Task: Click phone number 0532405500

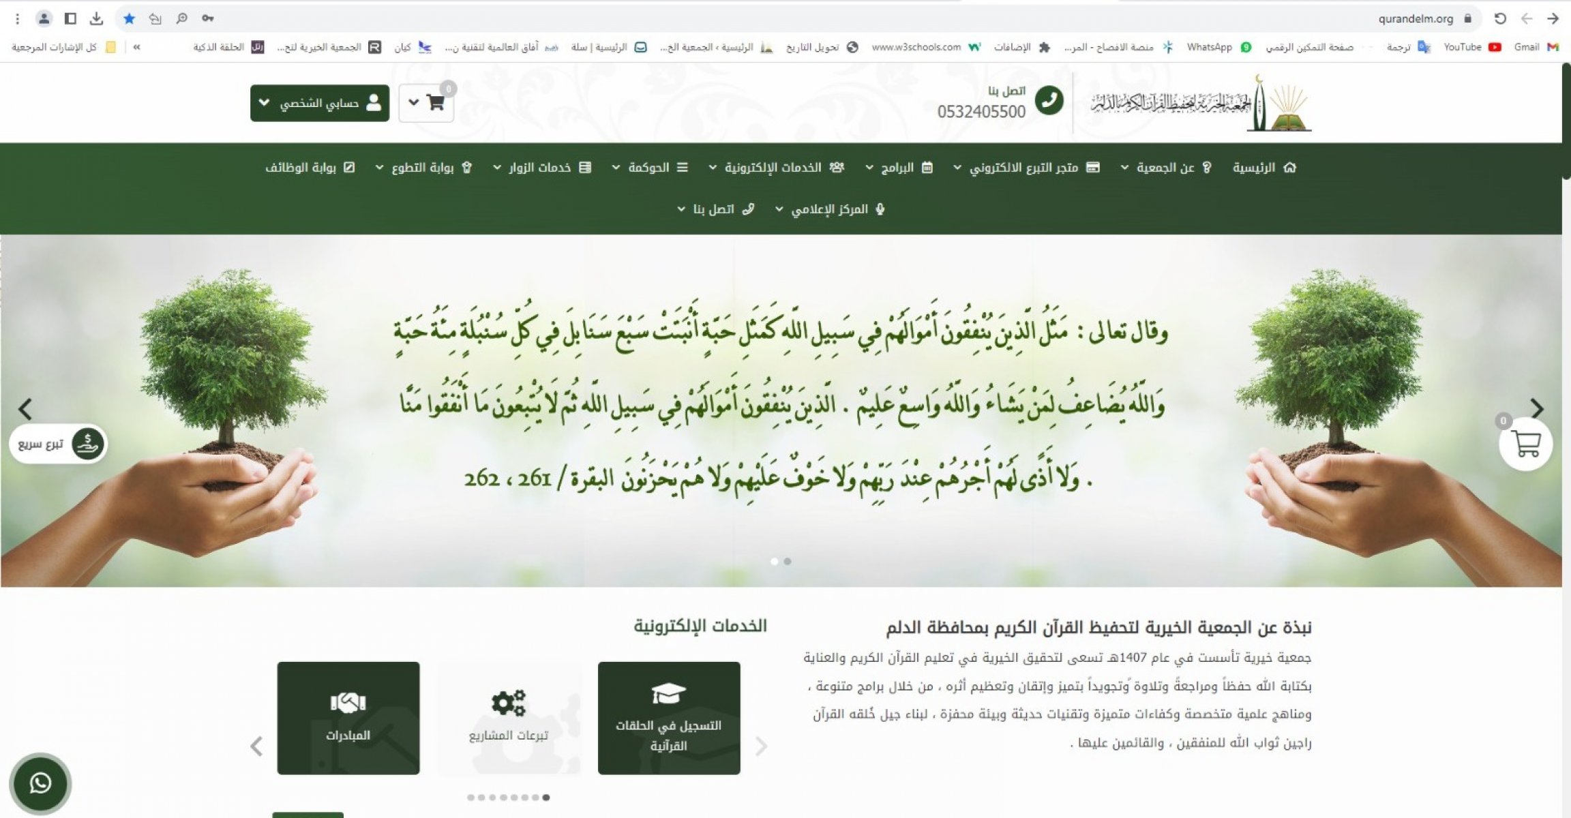Action: click(x=981, y=112)
